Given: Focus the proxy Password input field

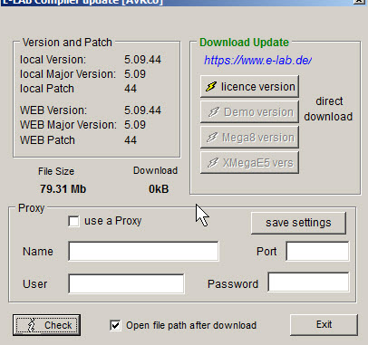Looking at the screenshot, I should 308,282.
